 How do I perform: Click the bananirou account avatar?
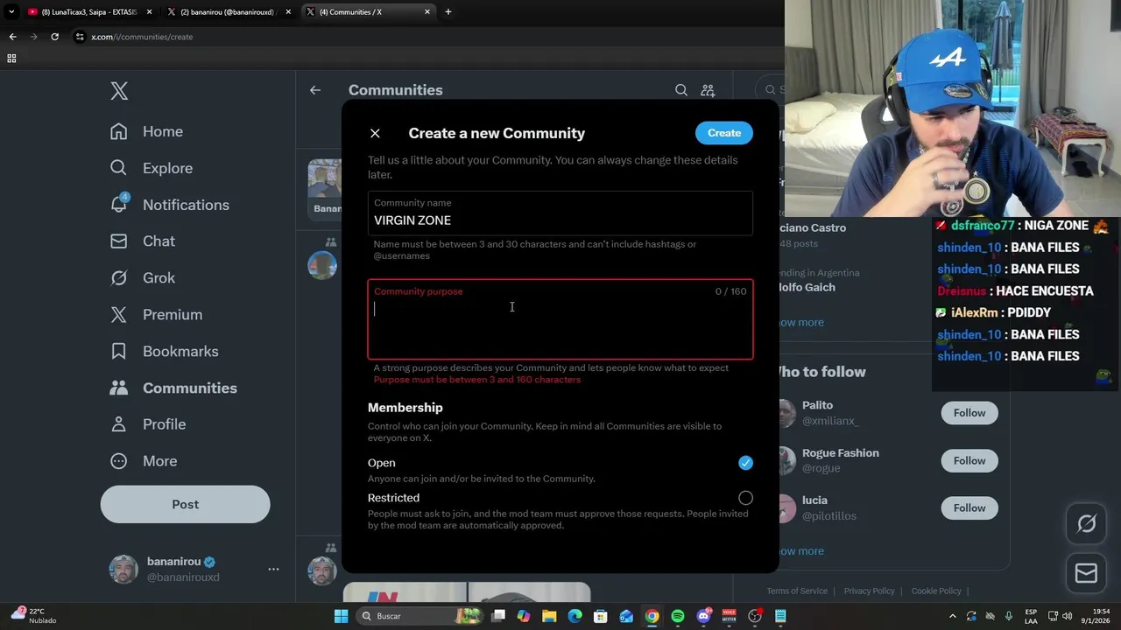(123, 569)
